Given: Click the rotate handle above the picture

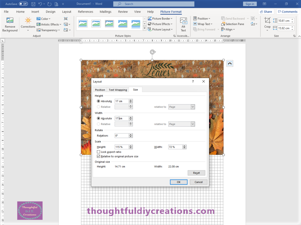Looking at the screenshot, I should pos(152,52).
